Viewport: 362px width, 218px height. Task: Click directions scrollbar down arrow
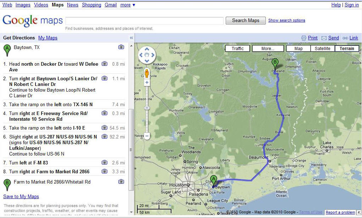point(131,212)
